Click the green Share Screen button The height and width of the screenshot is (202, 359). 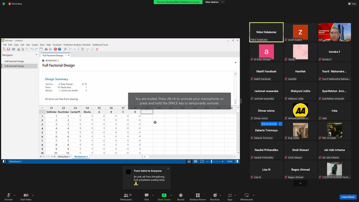[164, 196]
